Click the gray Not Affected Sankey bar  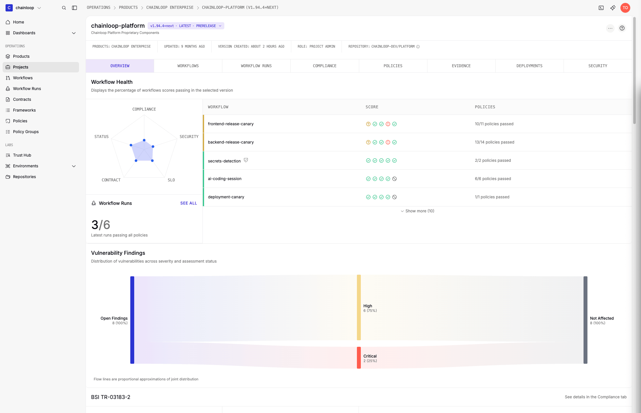coord(585,320)
